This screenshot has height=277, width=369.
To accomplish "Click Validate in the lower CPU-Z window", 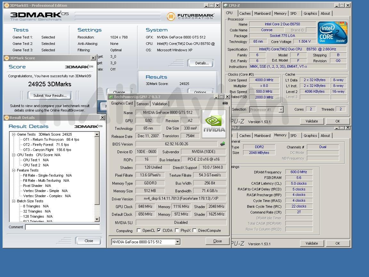I will pyautogui.click(x=312, y=243).
